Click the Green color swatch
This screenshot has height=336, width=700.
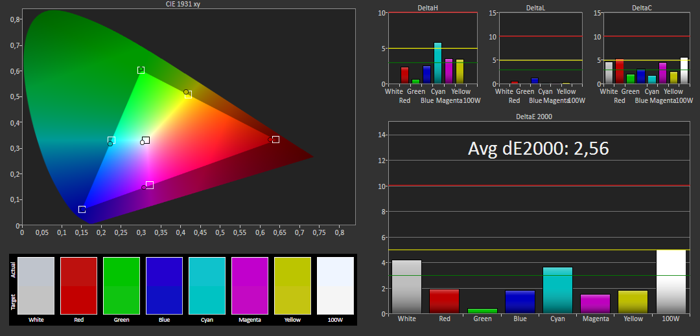click(121, 286)
